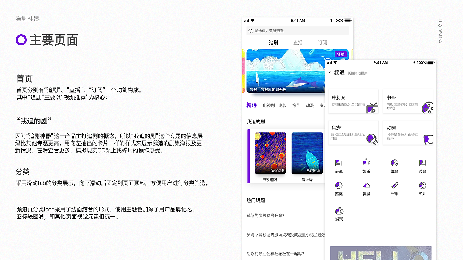Switch to the 订阅 tab
This screenshot has height=260, width=463.
click(x=323, y=43)
